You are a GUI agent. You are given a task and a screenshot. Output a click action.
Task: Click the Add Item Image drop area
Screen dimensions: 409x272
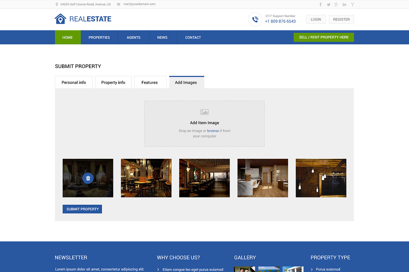pos(204,123)
